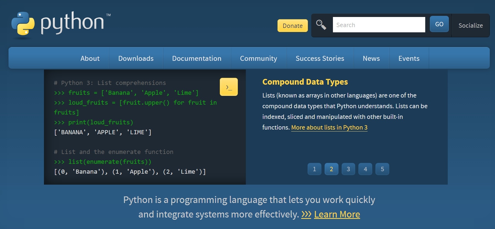Open the About menu
The height and width of the screenshot is (229, 495).
point(90,58)
